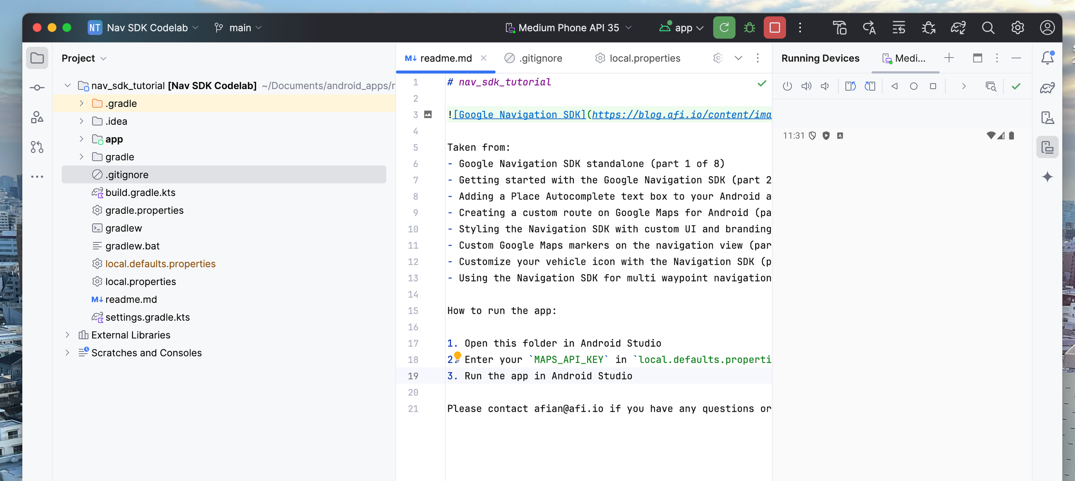
Task: Stop the running application
Action: click(x=774, y=27)
